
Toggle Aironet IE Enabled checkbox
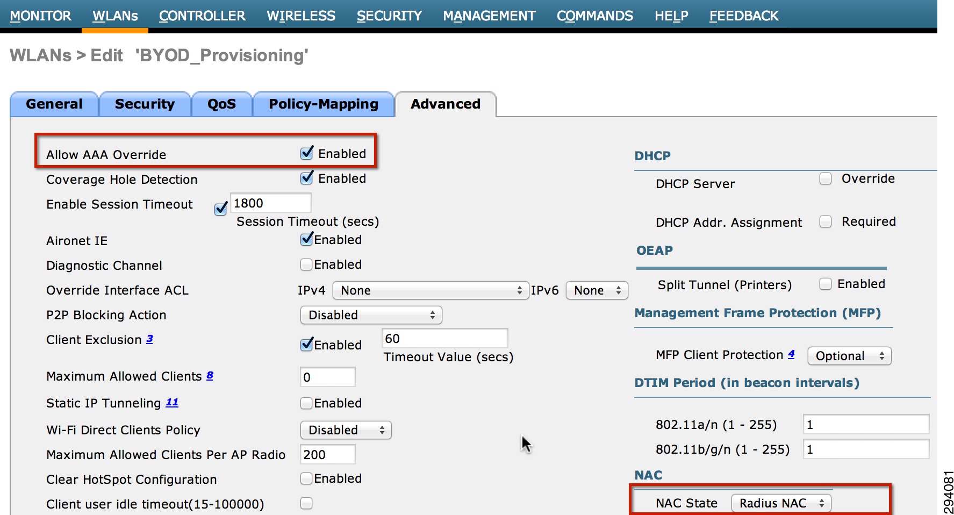[306, 239]
